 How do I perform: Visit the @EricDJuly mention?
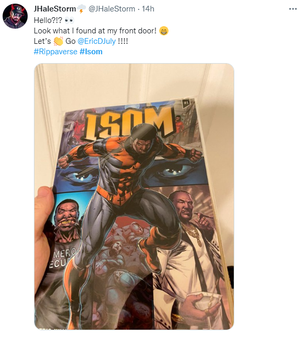click(97, 41)
